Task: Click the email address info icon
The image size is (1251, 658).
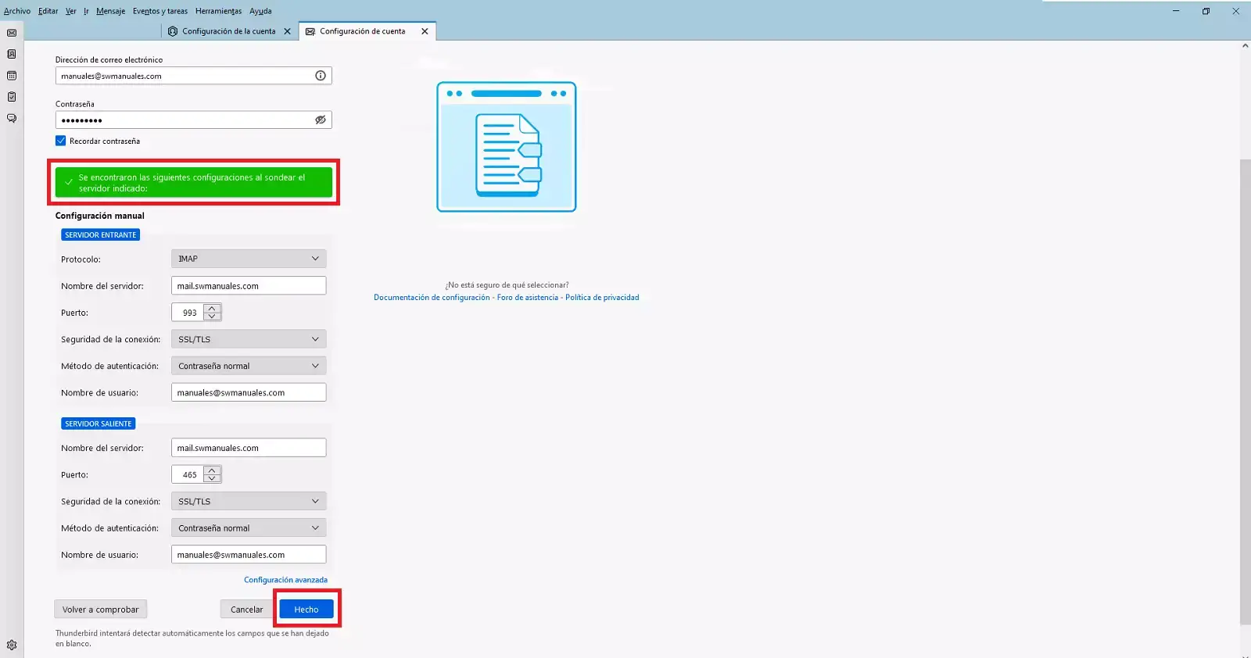Action: coord(321,76)
